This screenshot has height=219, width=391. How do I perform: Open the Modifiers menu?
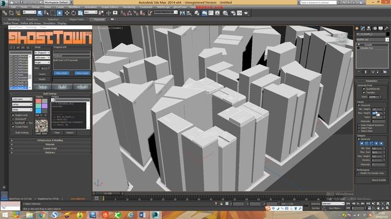tap(74, 7)
